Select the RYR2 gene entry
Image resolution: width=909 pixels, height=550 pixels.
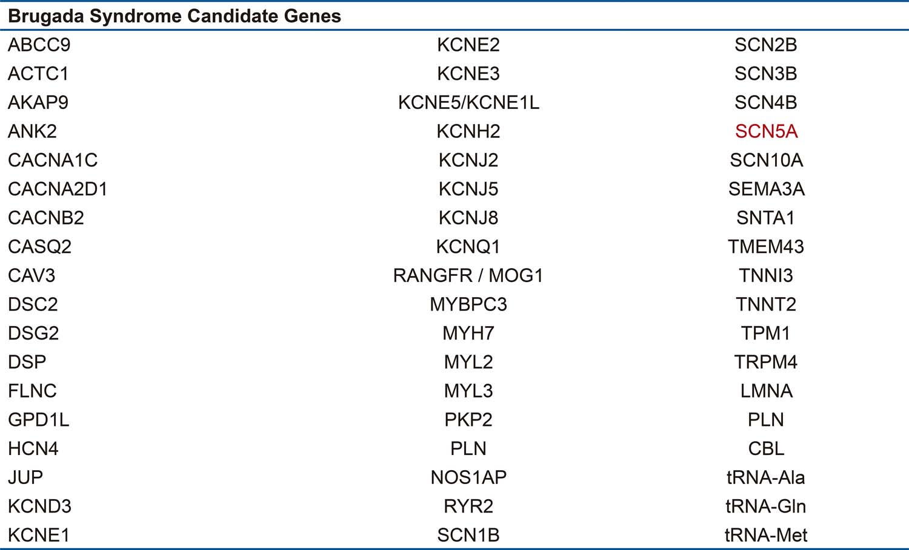(468, 506)
